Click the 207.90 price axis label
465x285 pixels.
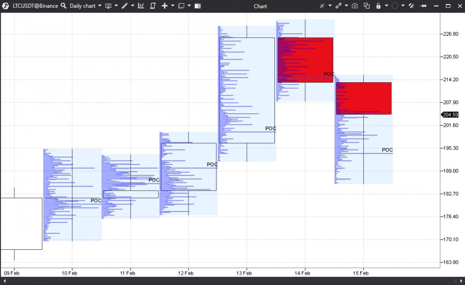tap(451, 102)
